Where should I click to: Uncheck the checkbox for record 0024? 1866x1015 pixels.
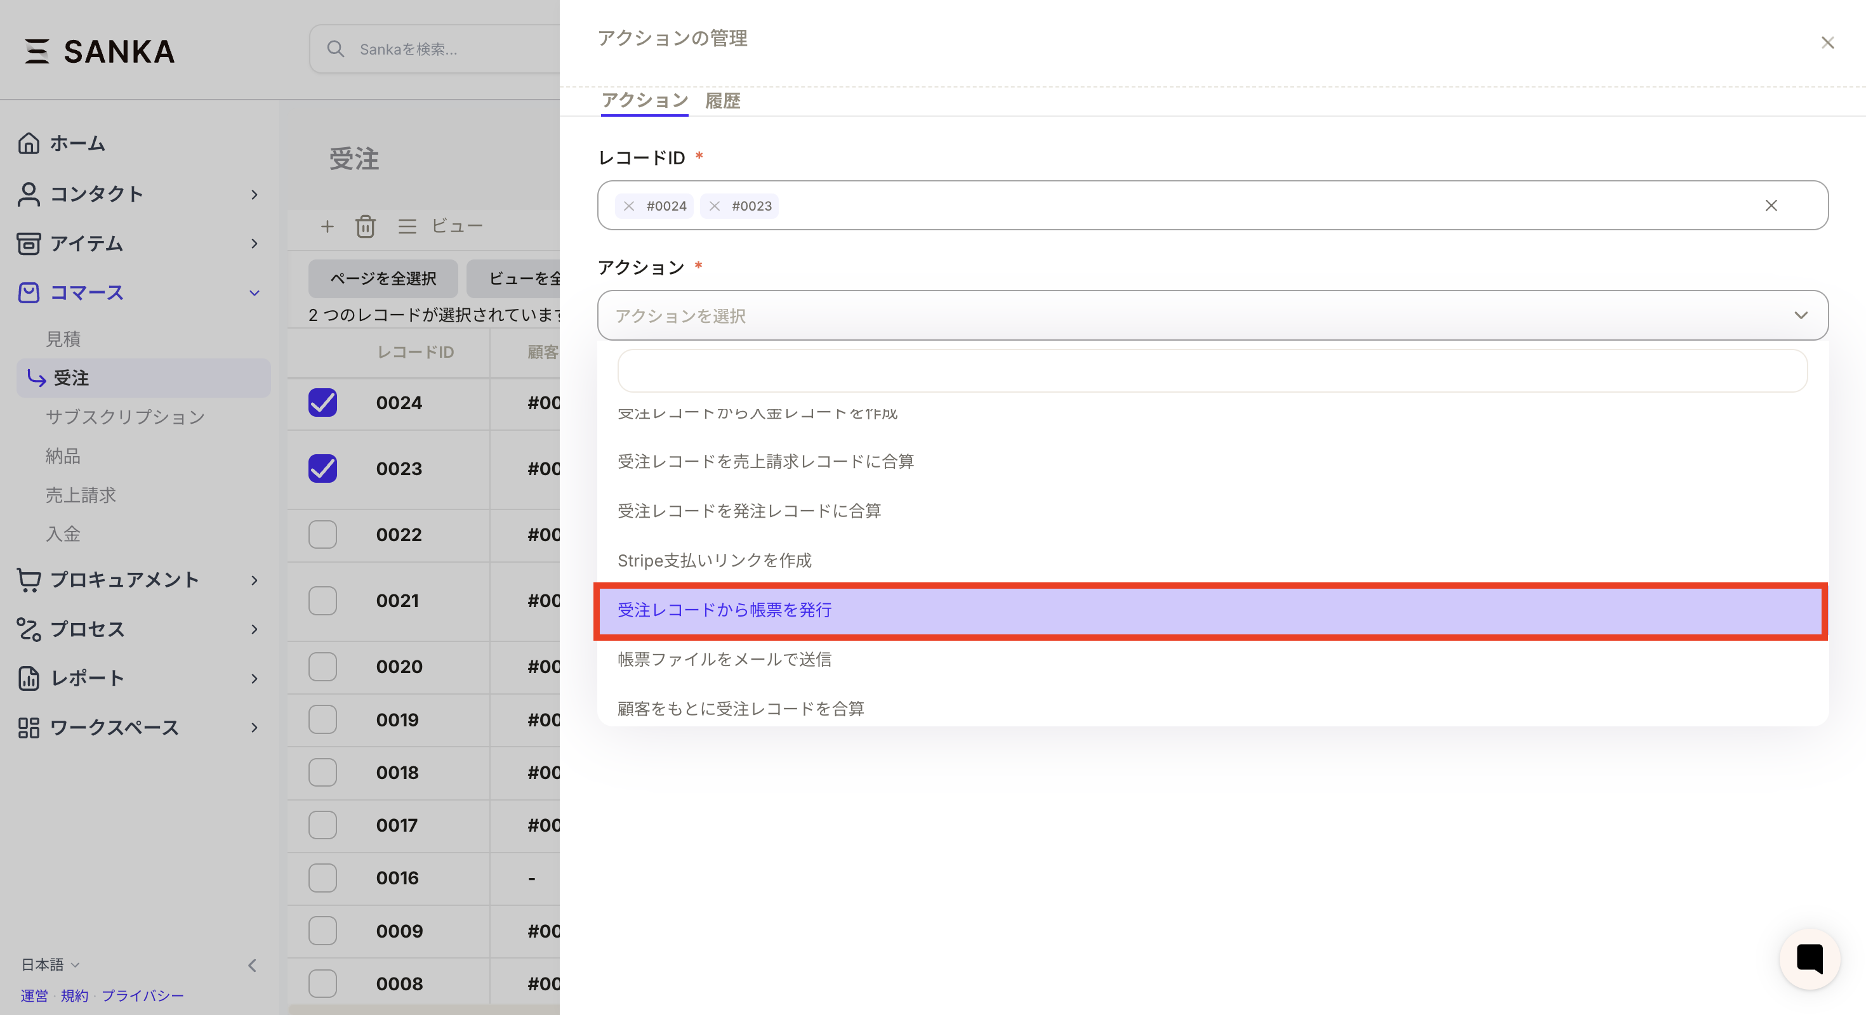click(x=322, y=403)
